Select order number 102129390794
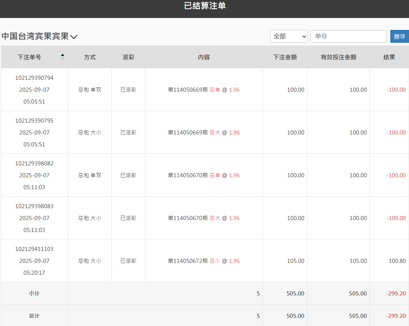409x326 pixels. click(34, 78)
